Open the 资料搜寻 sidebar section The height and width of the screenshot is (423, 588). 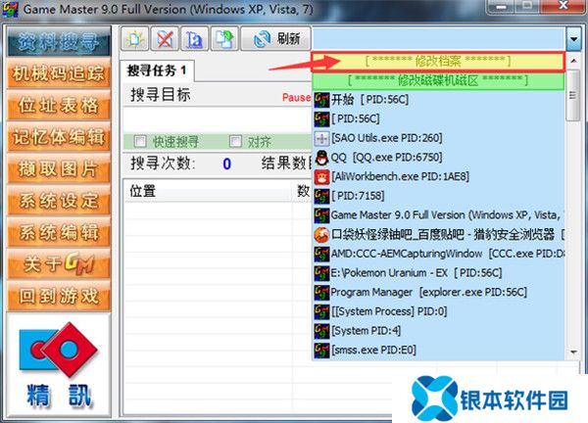click(59, 41)
